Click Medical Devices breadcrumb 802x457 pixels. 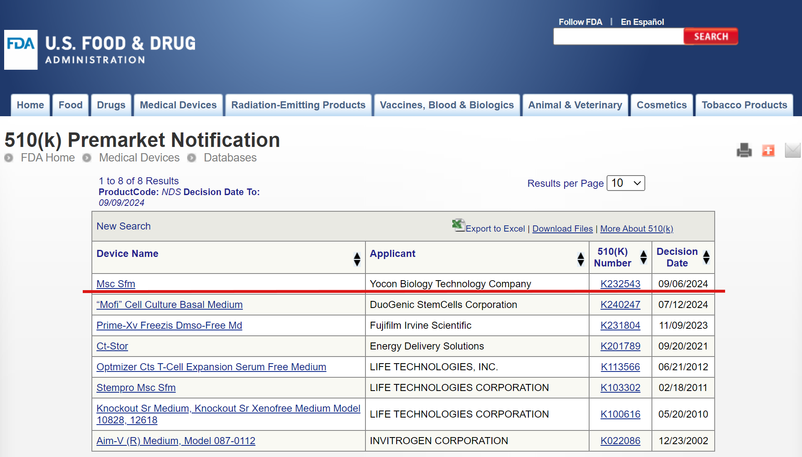pos(139,158)
